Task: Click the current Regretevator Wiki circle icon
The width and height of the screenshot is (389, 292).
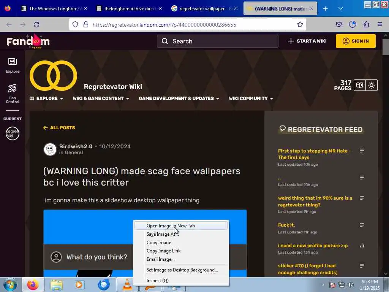Action: coord(13,133)
